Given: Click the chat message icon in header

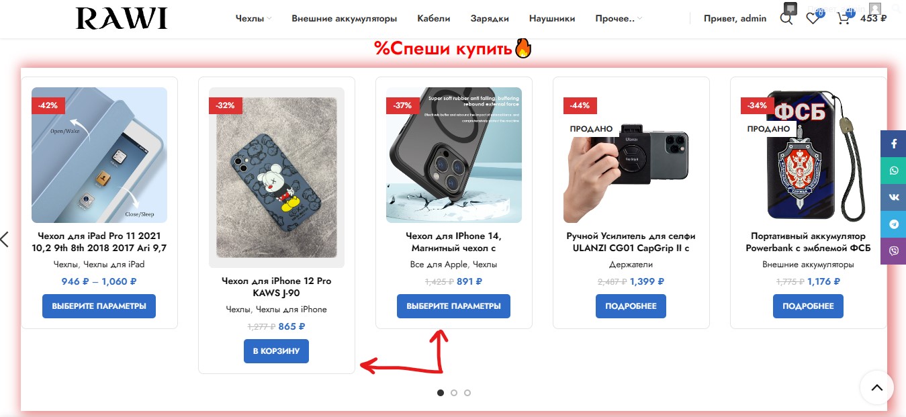Looking at the screenshot, I should pyautogui.click(x=790, y=8).
